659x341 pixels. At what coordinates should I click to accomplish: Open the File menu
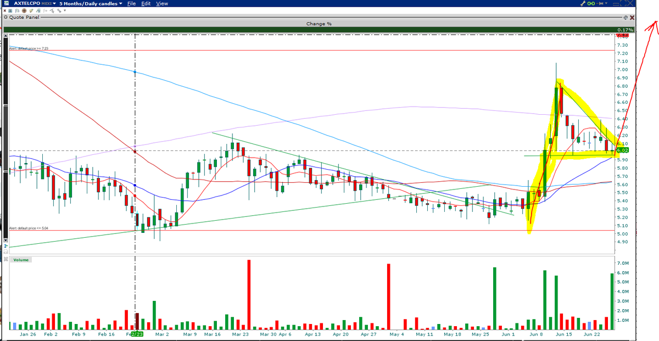tap(131, 3)
